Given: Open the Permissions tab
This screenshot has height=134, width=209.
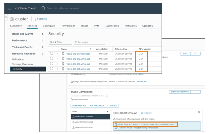Looking at the screenshot, I should click(x=68, y=26).
